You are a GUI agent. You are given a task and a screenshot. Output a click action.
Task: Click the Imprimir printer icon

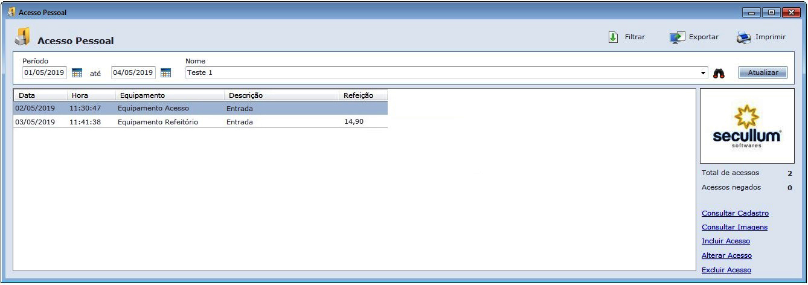pos(743,37)
